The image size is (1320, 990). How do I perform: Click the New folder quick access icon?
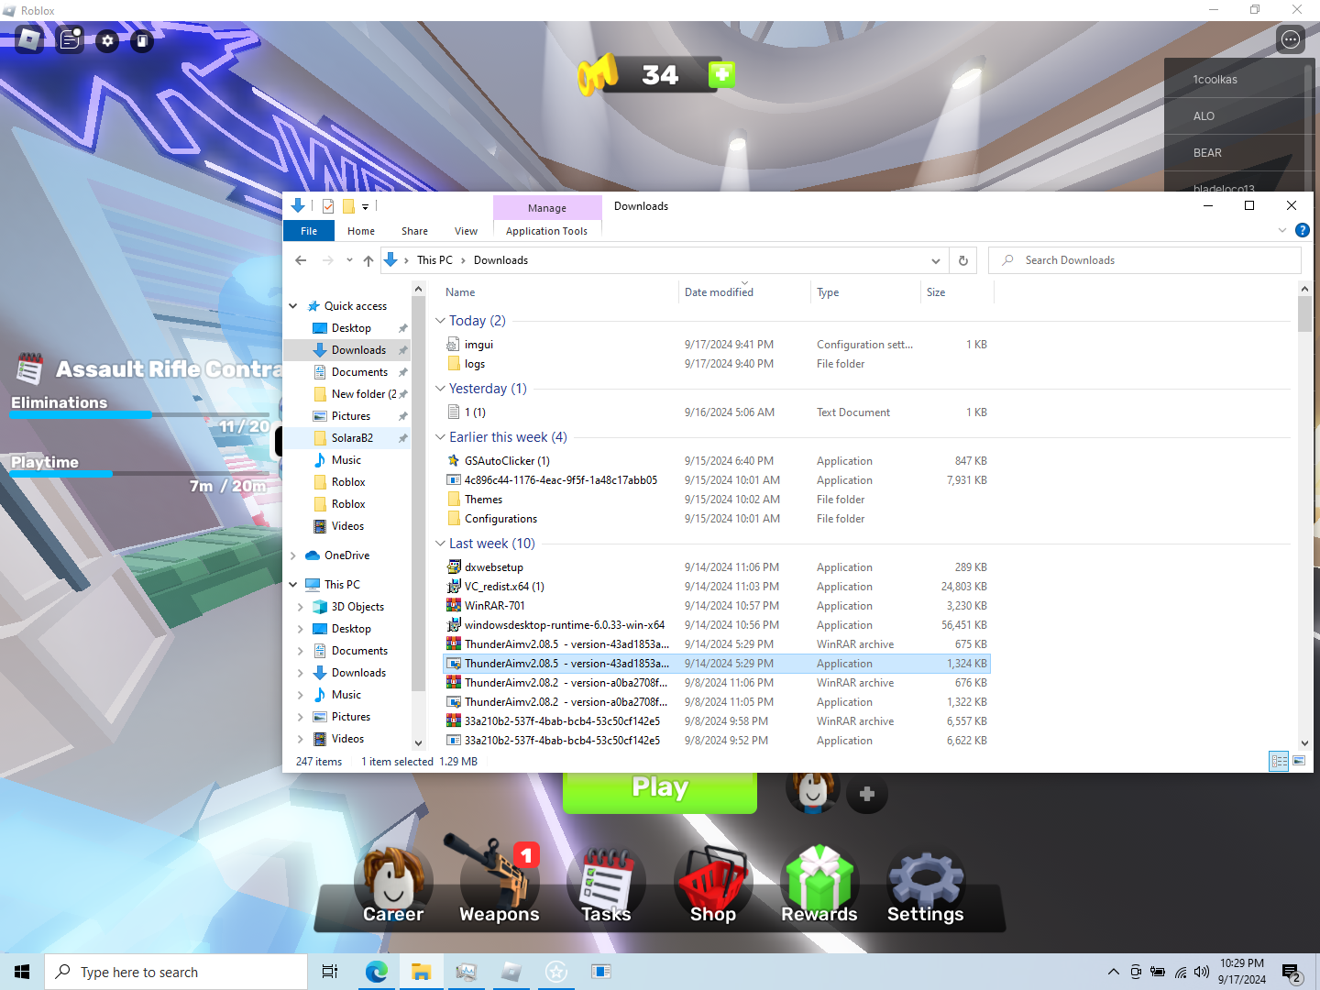[x=348, y=206]
